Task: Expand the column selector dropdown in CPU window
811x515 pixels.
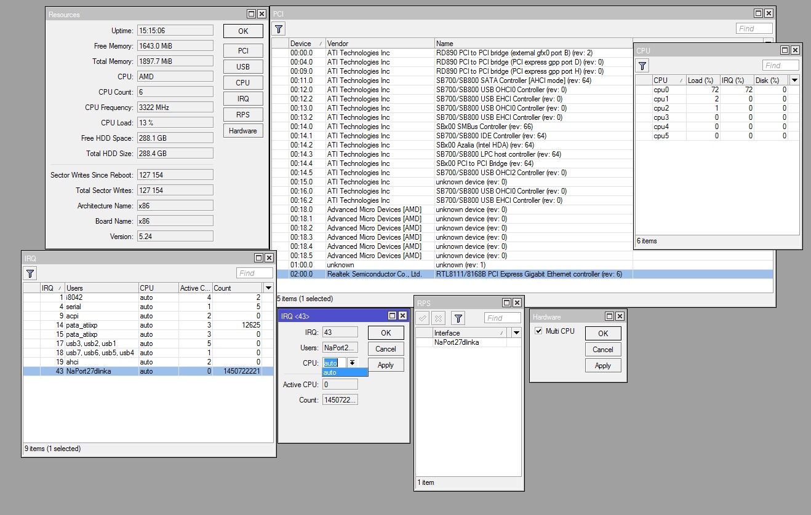Action: 794,81
